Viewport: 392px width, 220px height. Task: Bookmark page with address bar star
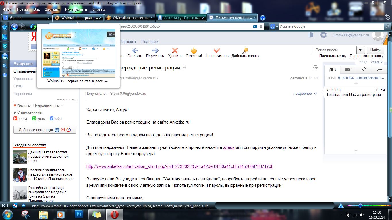coord(261,26)
